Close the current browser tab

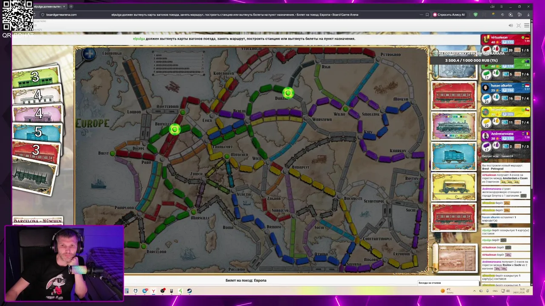(x=64, y=6)
